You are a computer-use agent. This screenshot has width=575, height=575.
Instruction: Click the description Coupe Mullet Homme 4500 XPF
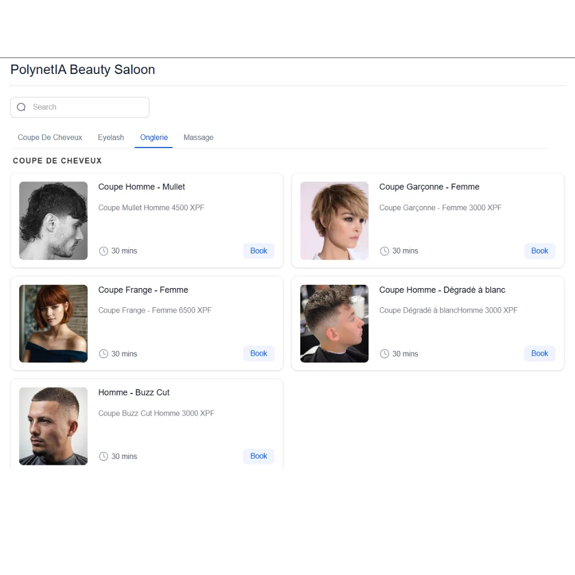[x=151, y=208]
